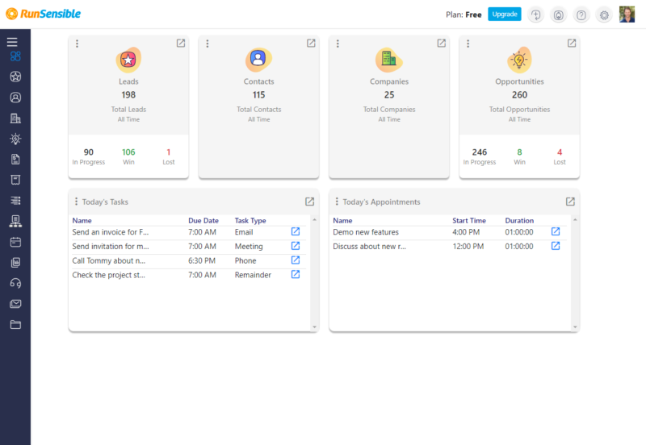Open the document icon in the sidebar

tap(15, 159)
